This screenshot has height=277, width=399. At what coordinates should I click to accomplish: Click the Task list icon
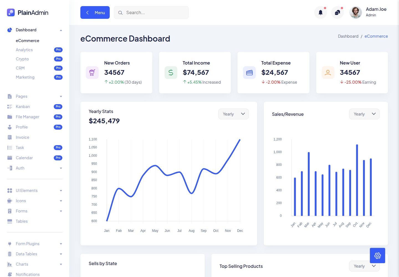pyautogui.click(x=10, y=148)
